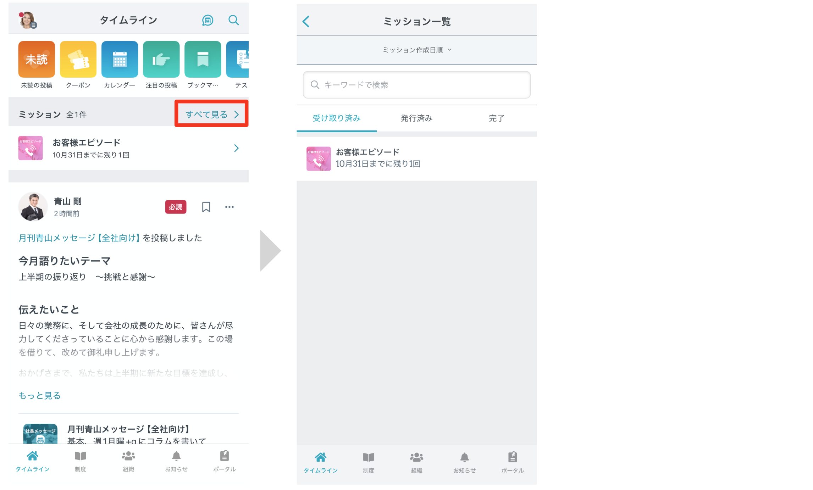This screenshot has height=490, width=813.
Task: Toggle bookmark on 青山 剛's post
Action: (206, 207)
